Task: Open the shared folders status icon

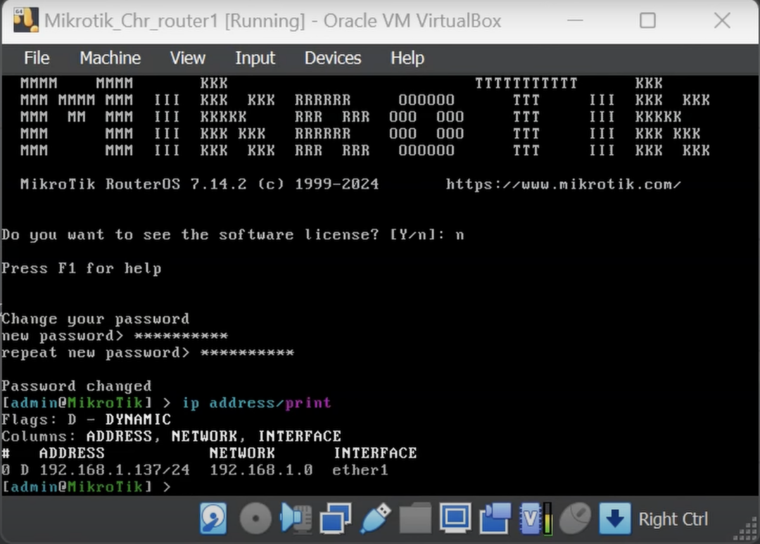Action: (x=414, y=519)
